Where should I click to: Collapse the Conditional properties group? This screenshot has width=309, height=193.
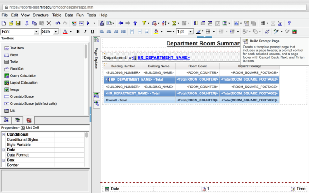(3, 134)
